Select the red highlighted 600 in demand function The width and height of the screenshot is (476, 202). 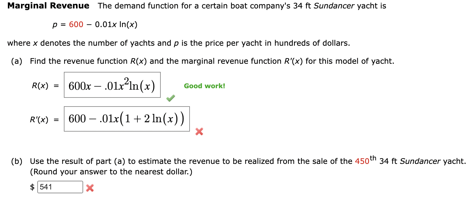75,24
